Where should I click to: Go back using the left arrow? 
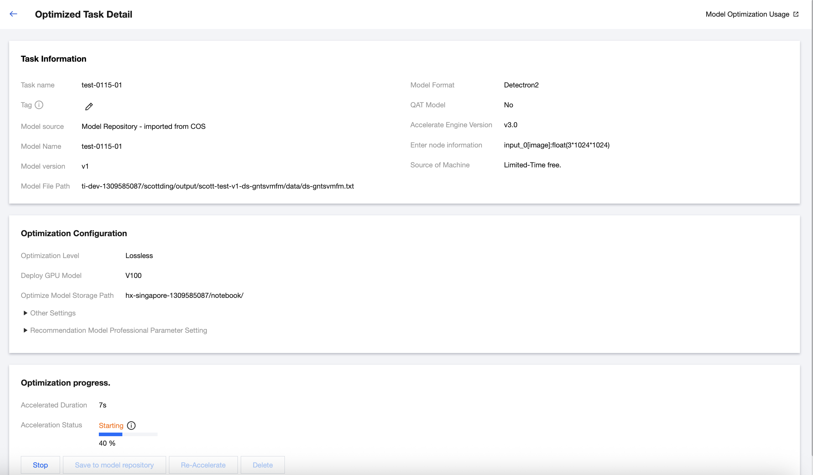(x=13, y=14)
